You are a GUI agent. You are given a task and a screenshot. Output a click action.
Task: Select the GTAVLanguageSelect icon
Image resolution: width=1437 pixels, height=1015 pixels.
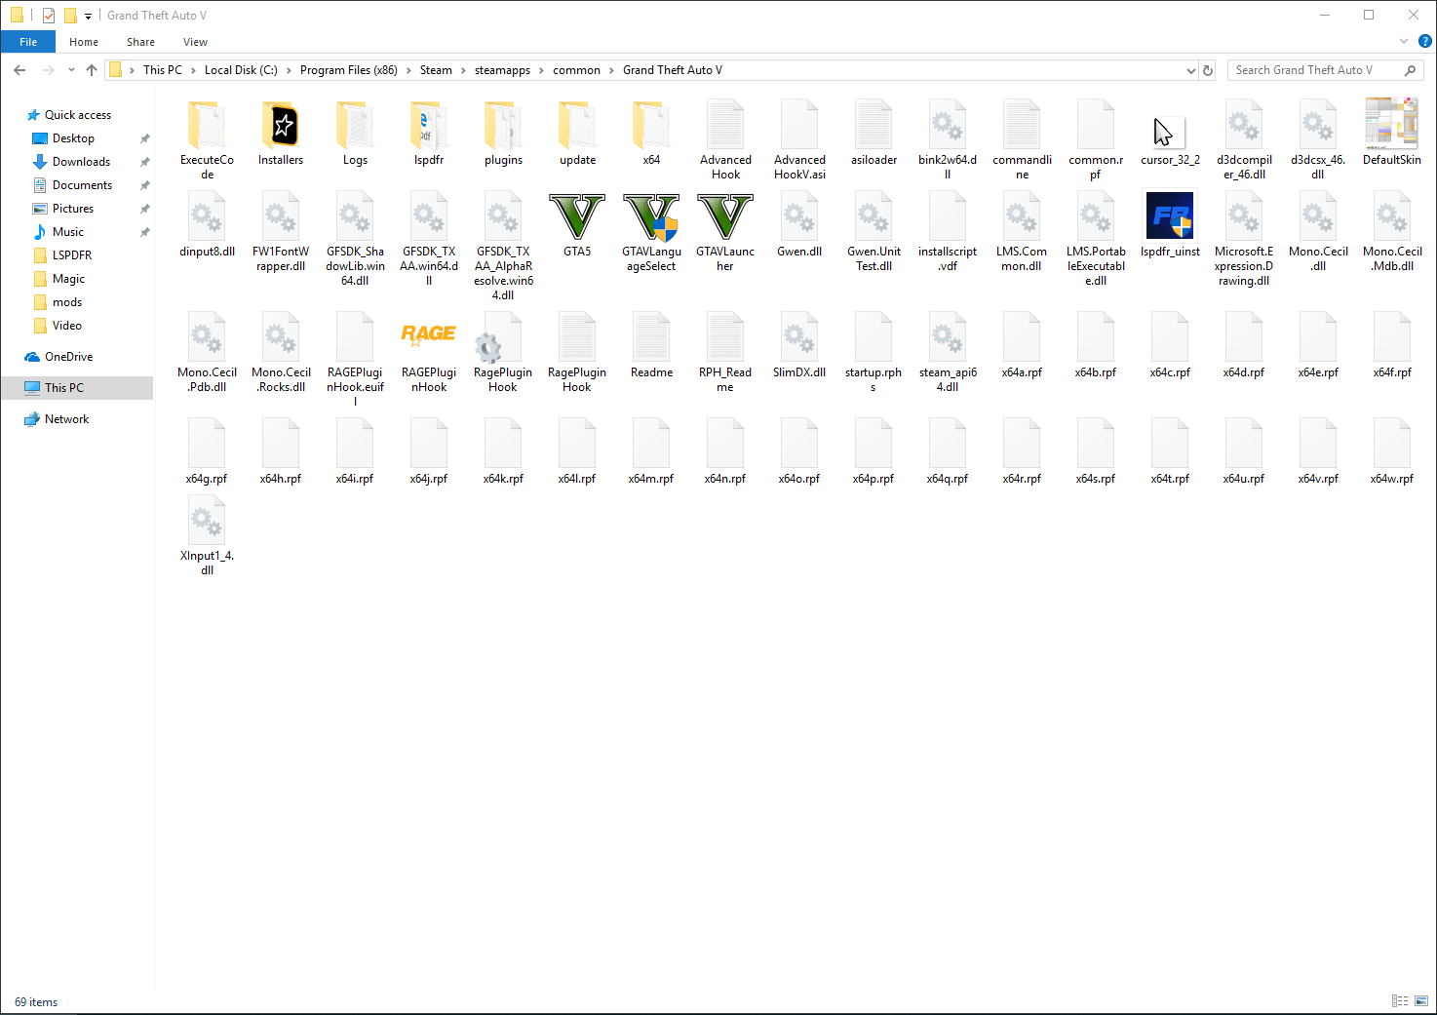pos(651,216)
